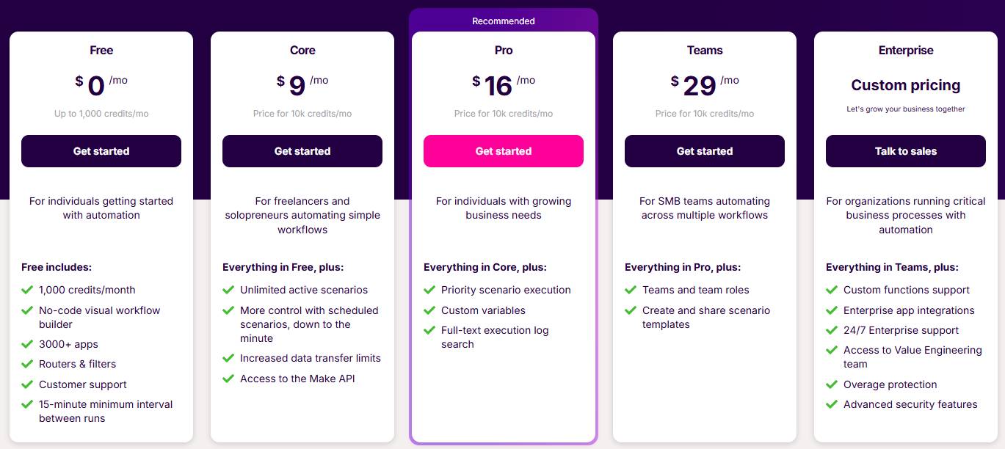The width and height of the screenshot is (1005, 449).
Task: Click the $16 price on the Pro card
Action: coord(498,84)
